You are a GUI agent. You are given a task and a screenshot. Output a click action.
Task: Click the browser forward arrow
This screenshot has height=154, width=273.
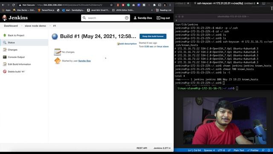pos(9,5)
